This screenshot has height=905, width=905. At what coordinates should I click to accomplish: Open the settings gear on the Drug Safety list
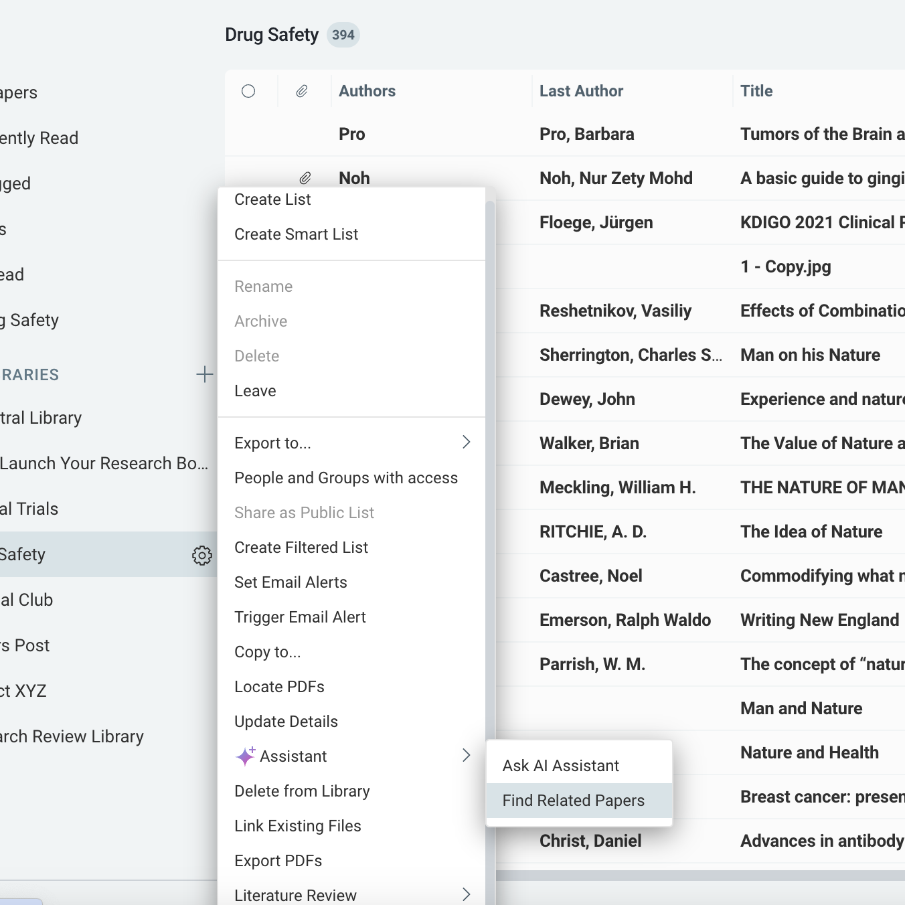(201, 555)
